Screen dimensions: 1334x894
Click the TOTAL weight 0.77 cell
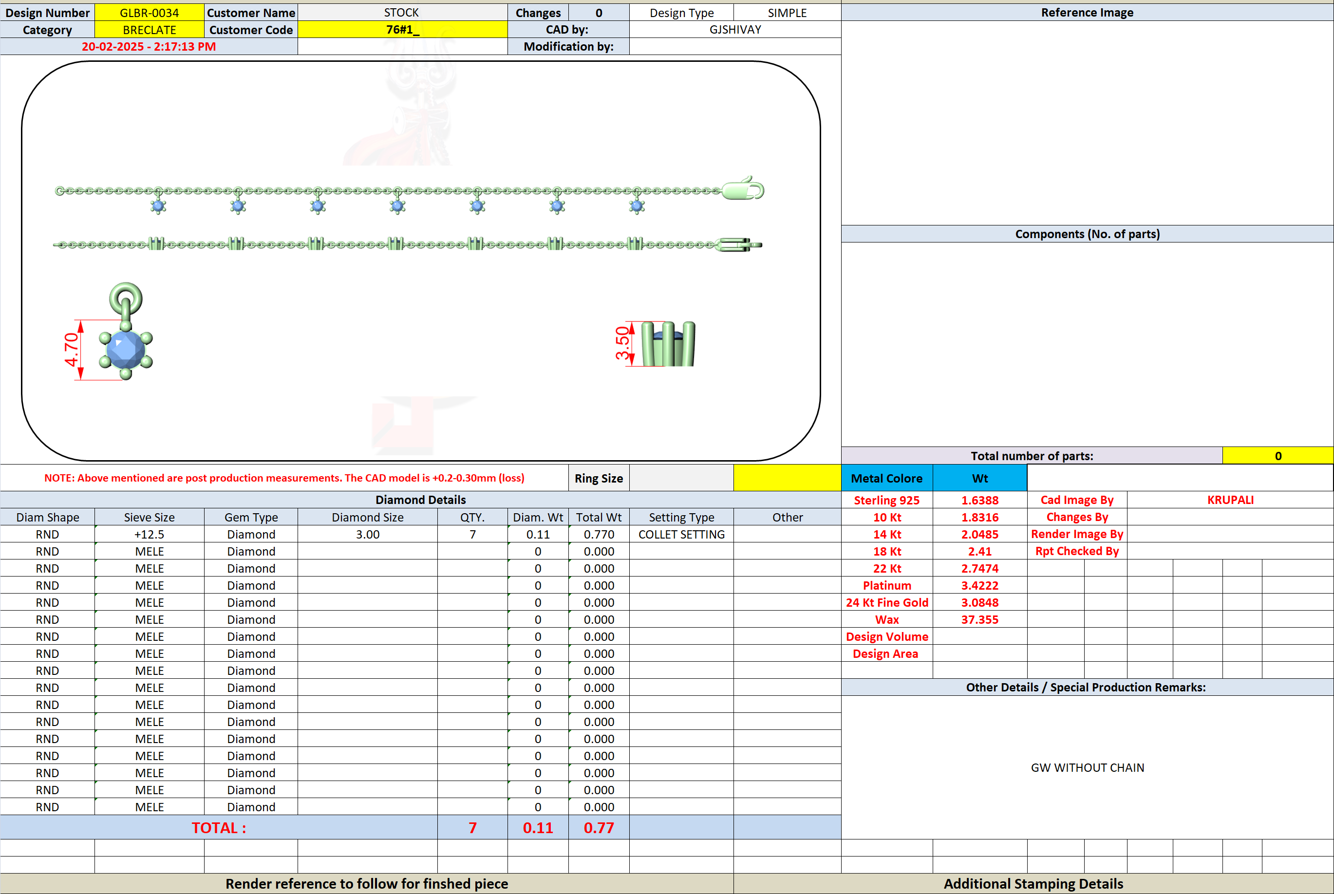point(599,827)
